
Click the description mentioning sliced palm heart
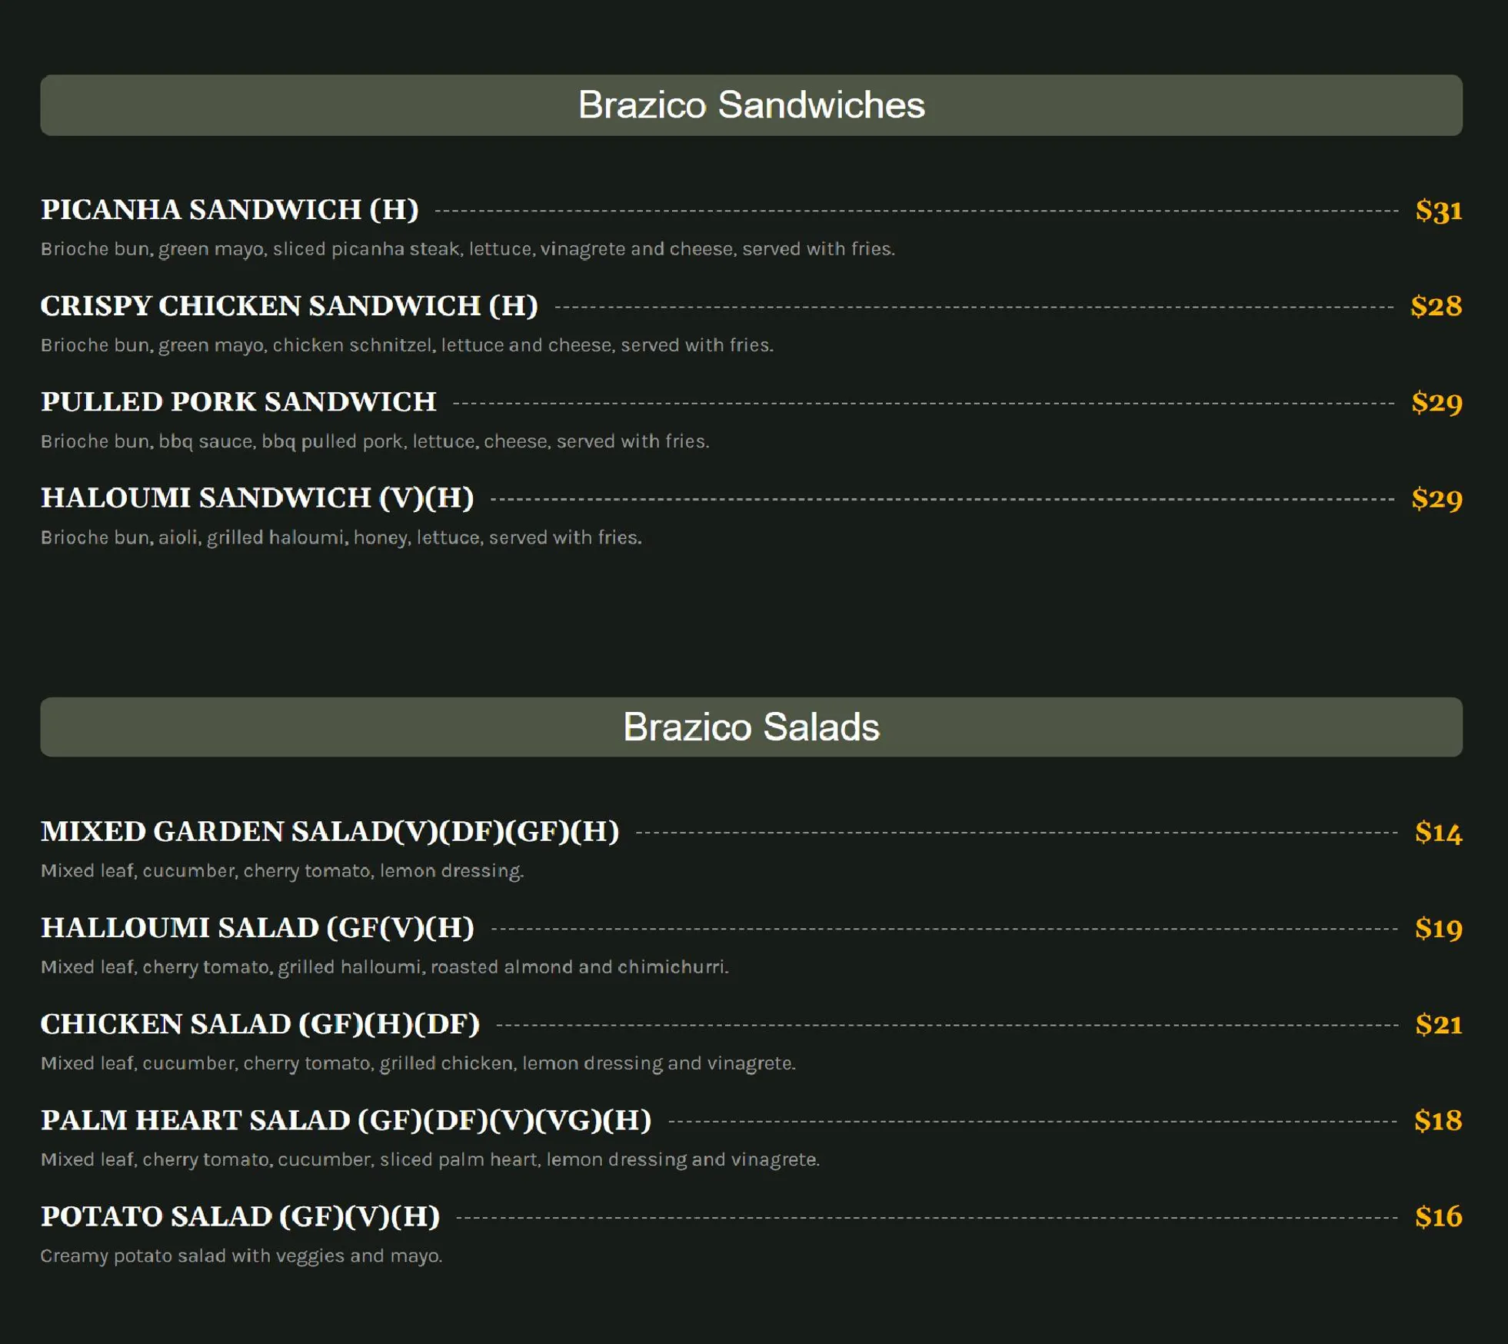[431, 1159]
